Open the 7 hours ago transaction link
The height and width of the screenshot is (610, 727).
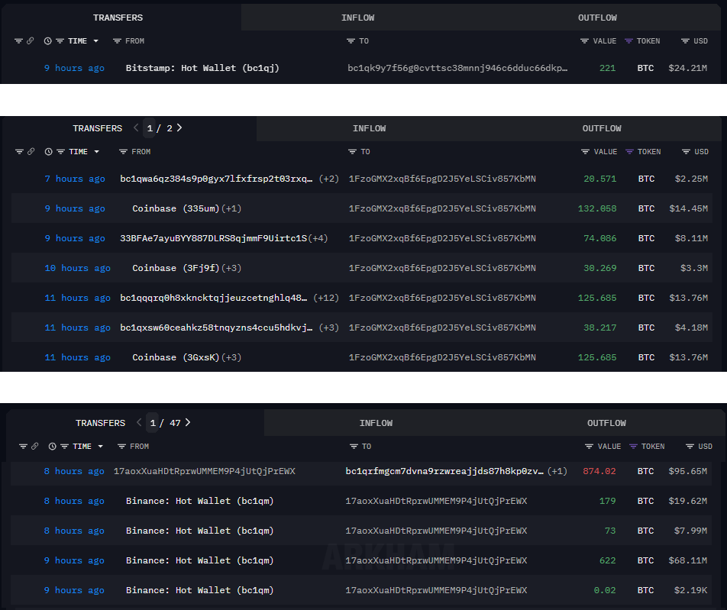pos(75,179)
